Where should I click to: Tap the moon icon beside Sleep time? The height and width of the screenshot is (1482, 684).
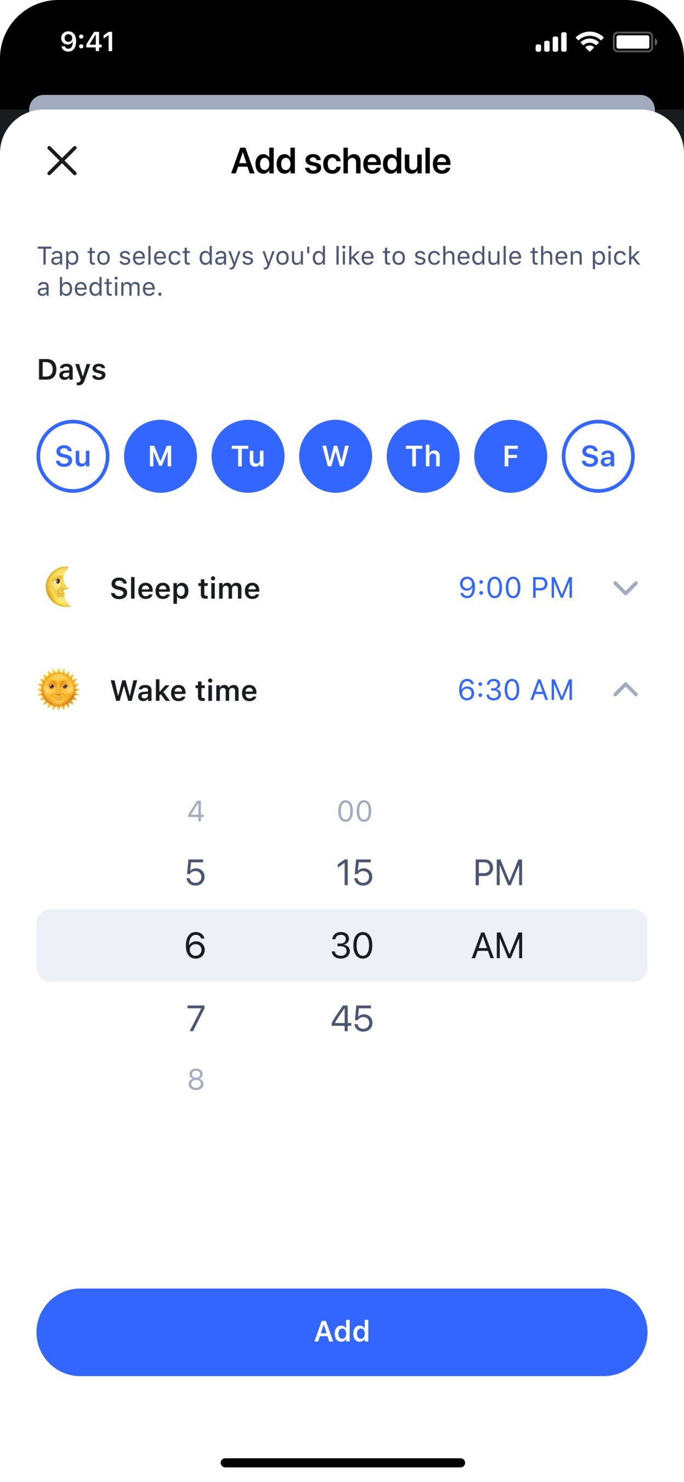point(59,587)
